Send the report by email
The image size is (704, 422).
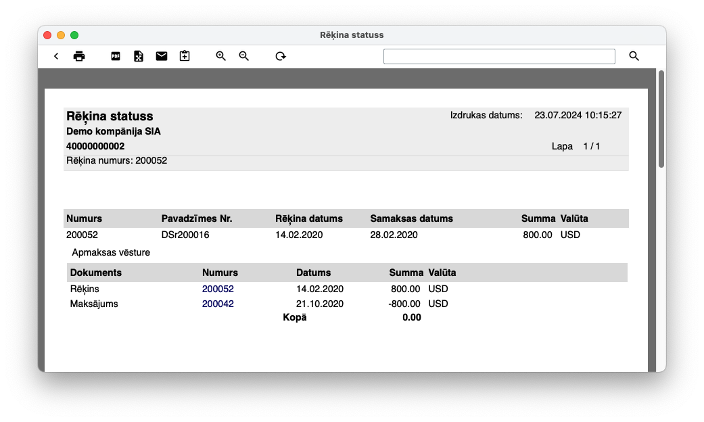(x=162, y=56)
